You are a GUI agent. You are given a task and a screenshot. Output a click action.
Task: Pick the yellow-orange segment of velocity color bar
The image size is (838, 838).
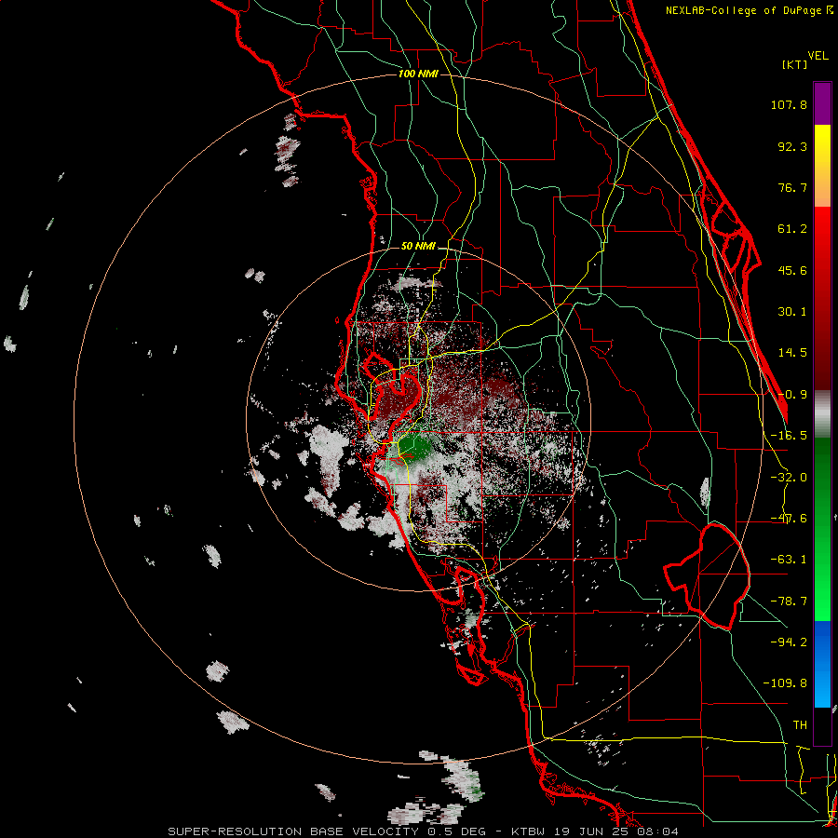click(x=822, y=166)
